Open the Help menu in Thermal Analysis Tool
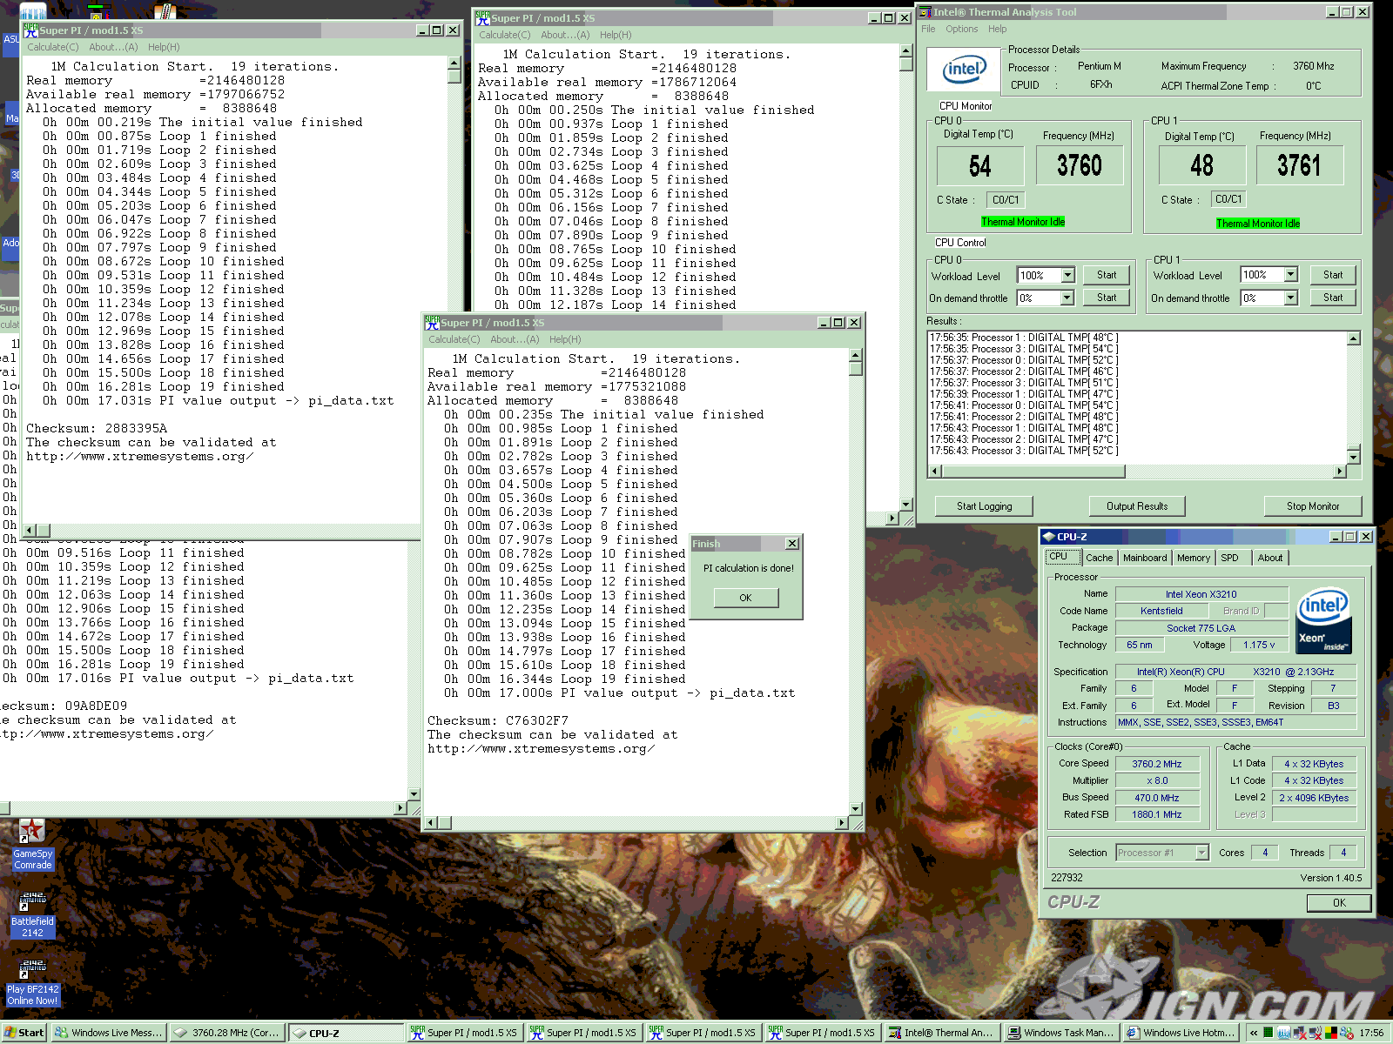Image resolution: width=1393 pixels, height=1044 pixels. tap(997, 29)
